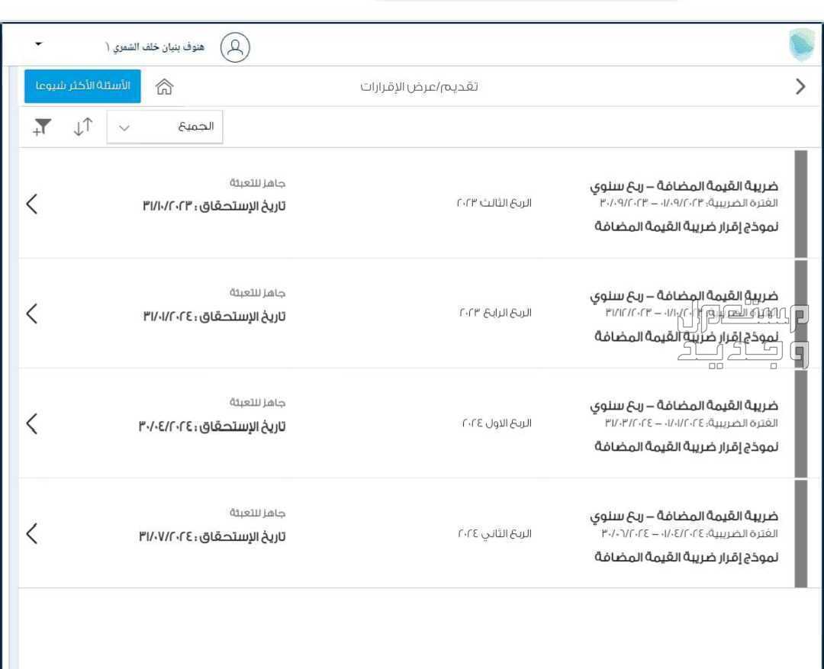824x669 pixels.
Task: Click due date تاريخ الإستحقاق ٣١/٠١/٢٠٢٤
Action: [214, 317]
